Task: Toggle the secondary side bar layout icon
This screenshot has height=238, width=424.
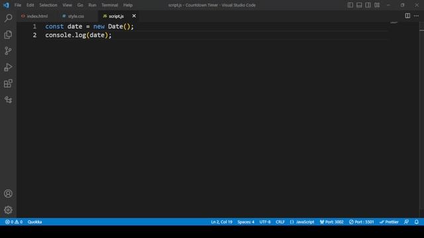Action: pos(368,5)
